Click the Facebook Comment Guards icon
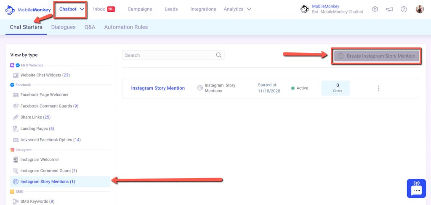Image resolution: width=431 pixels, height=205 pixels. pos(16,106)
